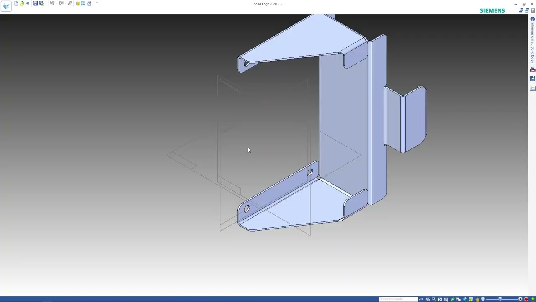
Task: Open the Help question mark icon
Action: pyautogui.click(x=533, y=10)
